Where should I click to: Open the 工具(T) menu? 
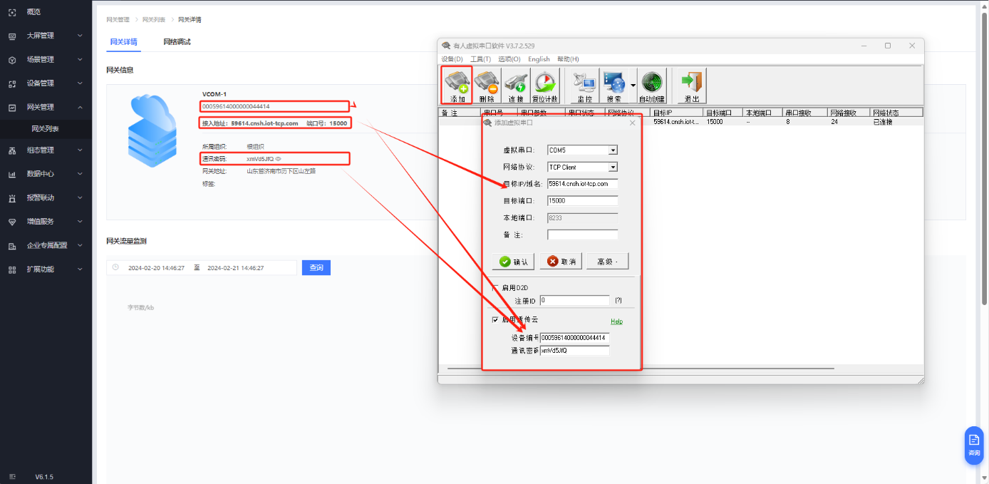tap(480, 59)
